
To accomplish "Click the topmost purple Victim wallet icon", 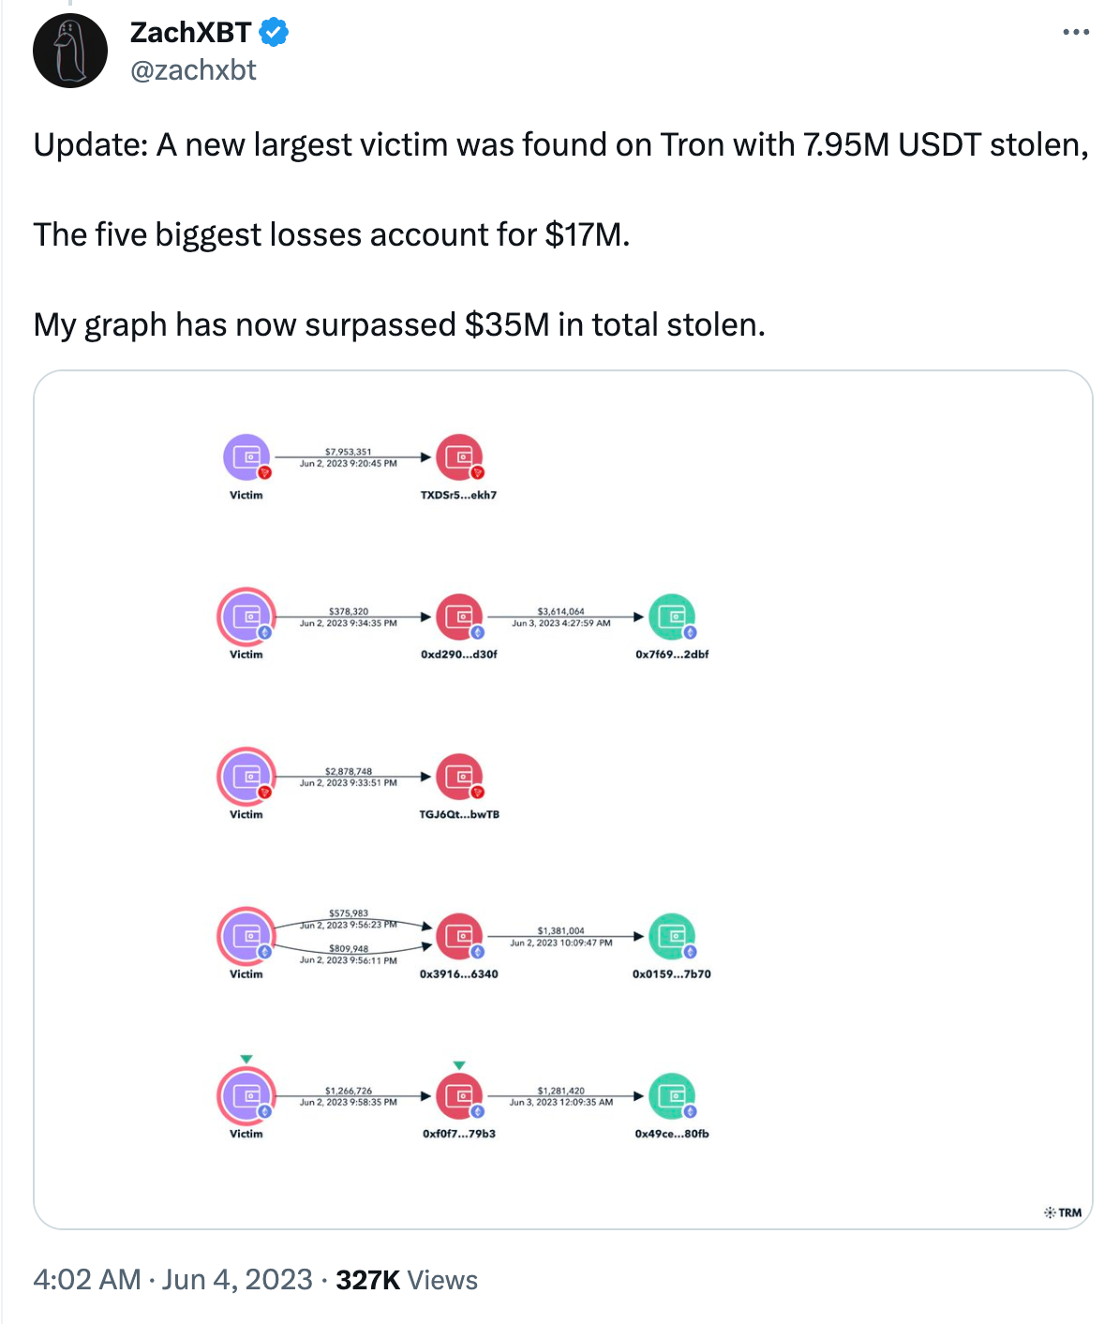I will [x=246, y=458].
